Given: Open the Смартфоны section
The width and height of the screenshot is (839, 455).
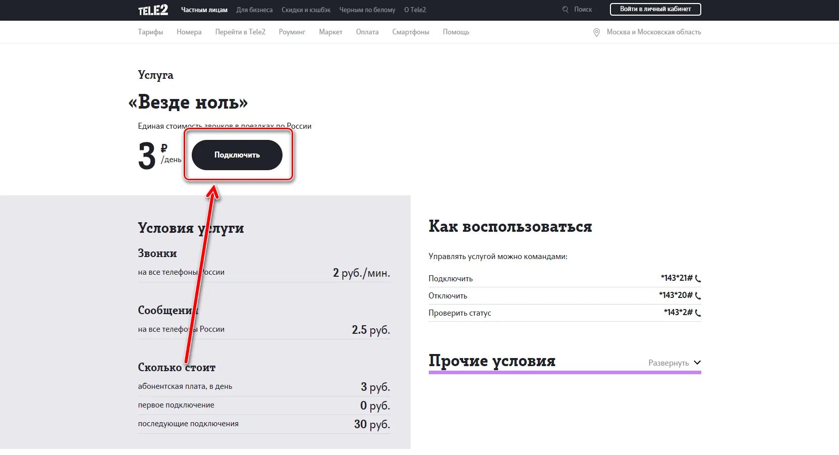Looking at the screenshot, I should [411, 32].
